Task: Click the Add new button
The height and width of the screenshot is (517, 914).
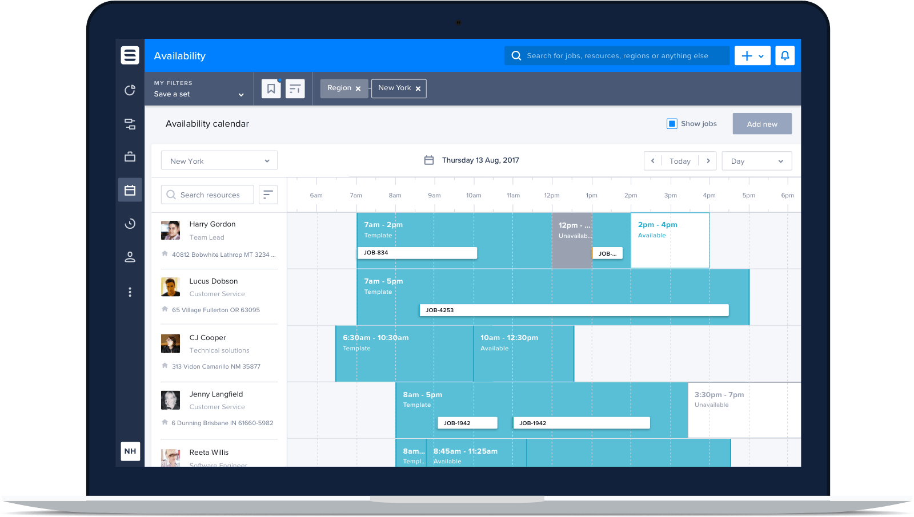Action: point(762,123)
